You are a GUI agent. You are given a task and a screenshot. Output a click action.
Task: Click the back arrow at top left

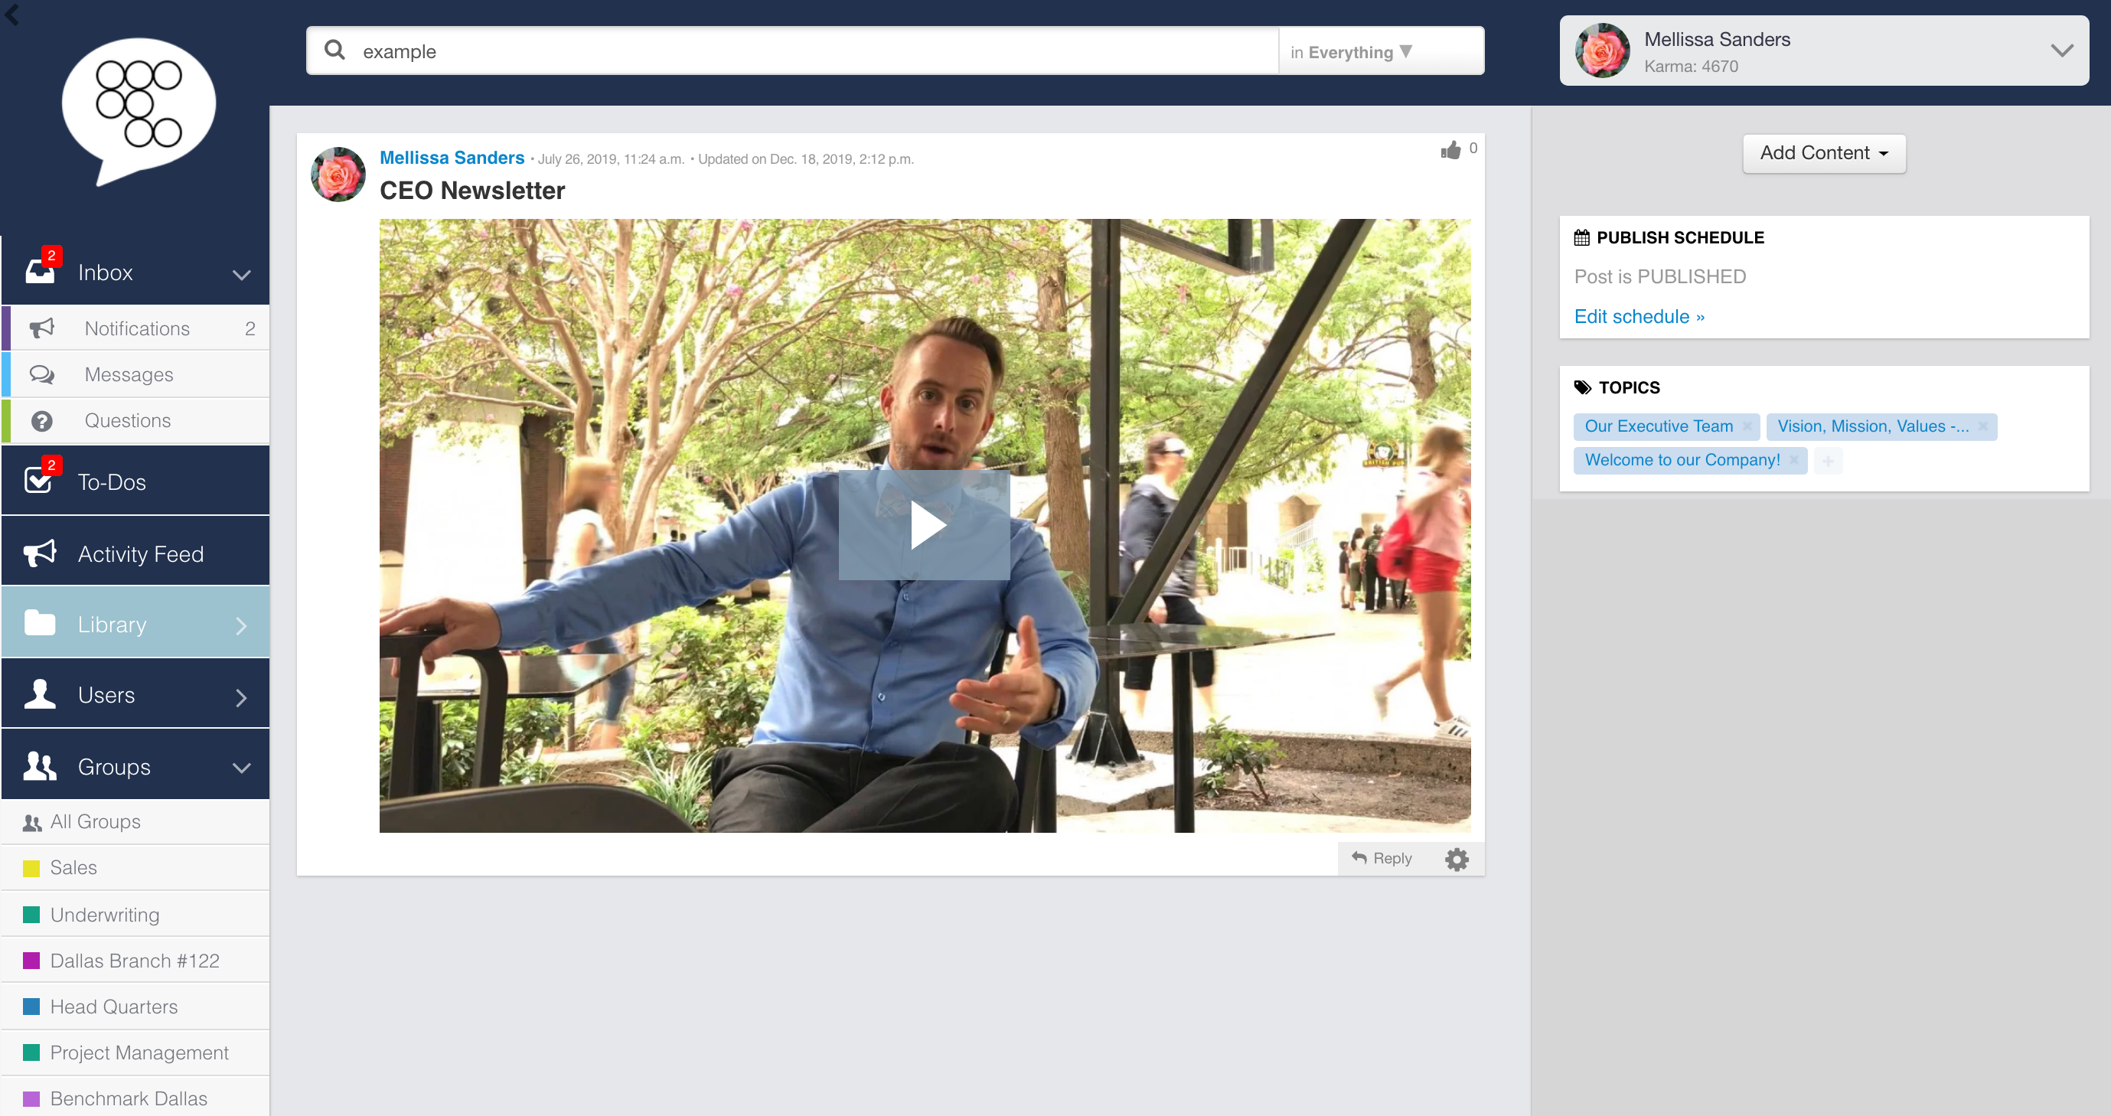(x=11, y=14)
